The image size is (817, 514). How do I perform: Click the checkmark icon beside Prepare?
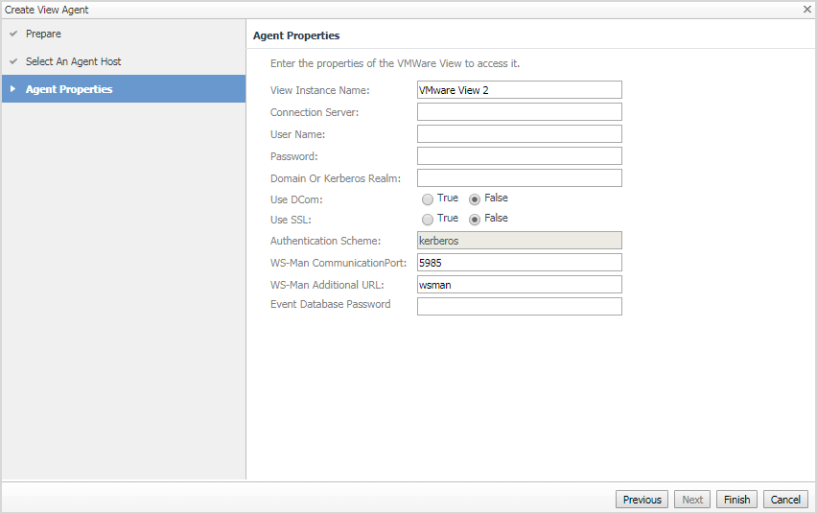pos(13,35)
